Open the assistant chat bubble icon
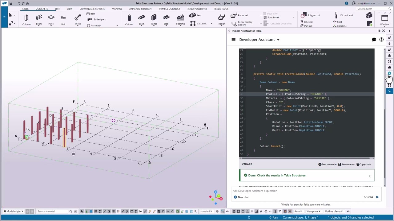 click(374, 40)
